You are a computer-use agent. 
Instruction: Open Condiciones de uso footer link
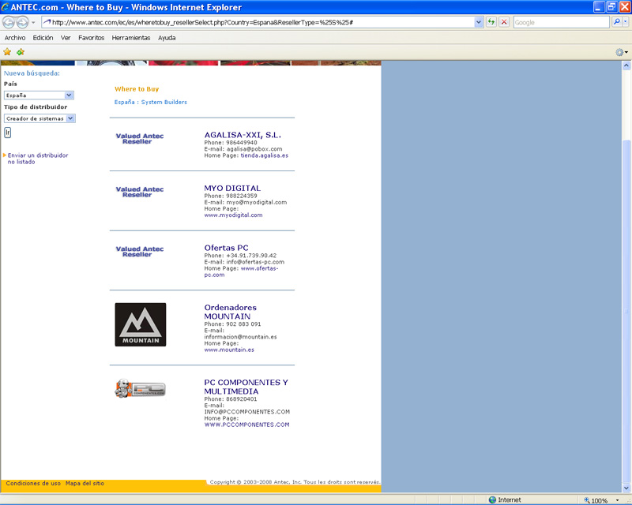point(33,483)
